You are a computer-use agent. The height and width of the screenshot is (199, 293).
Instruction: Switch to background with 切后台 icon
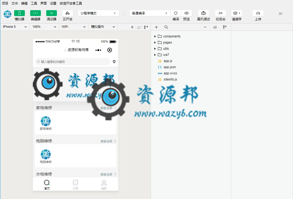tap(221, 13)
